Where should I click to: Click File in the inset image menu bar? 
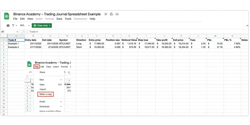tap(36, 67)
